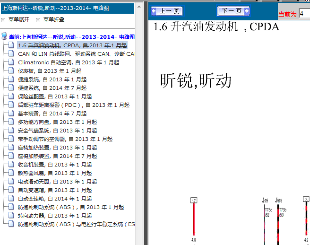This screenshot has height=245, width=310.
Task: Click connector label 17 in diagram
Action: pos(194,200)
